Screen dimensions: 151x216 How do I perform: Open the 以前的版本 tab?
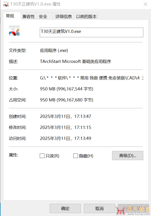pos(86,16)
